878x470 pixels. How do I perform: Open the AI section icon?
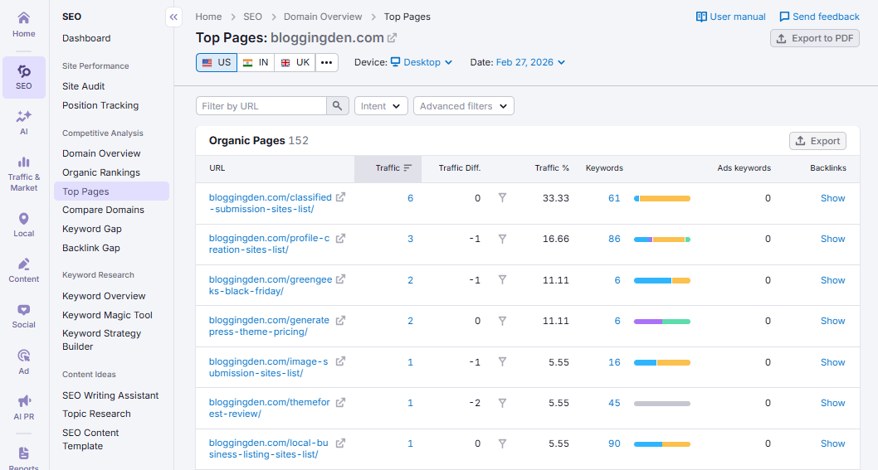(23, 123)
